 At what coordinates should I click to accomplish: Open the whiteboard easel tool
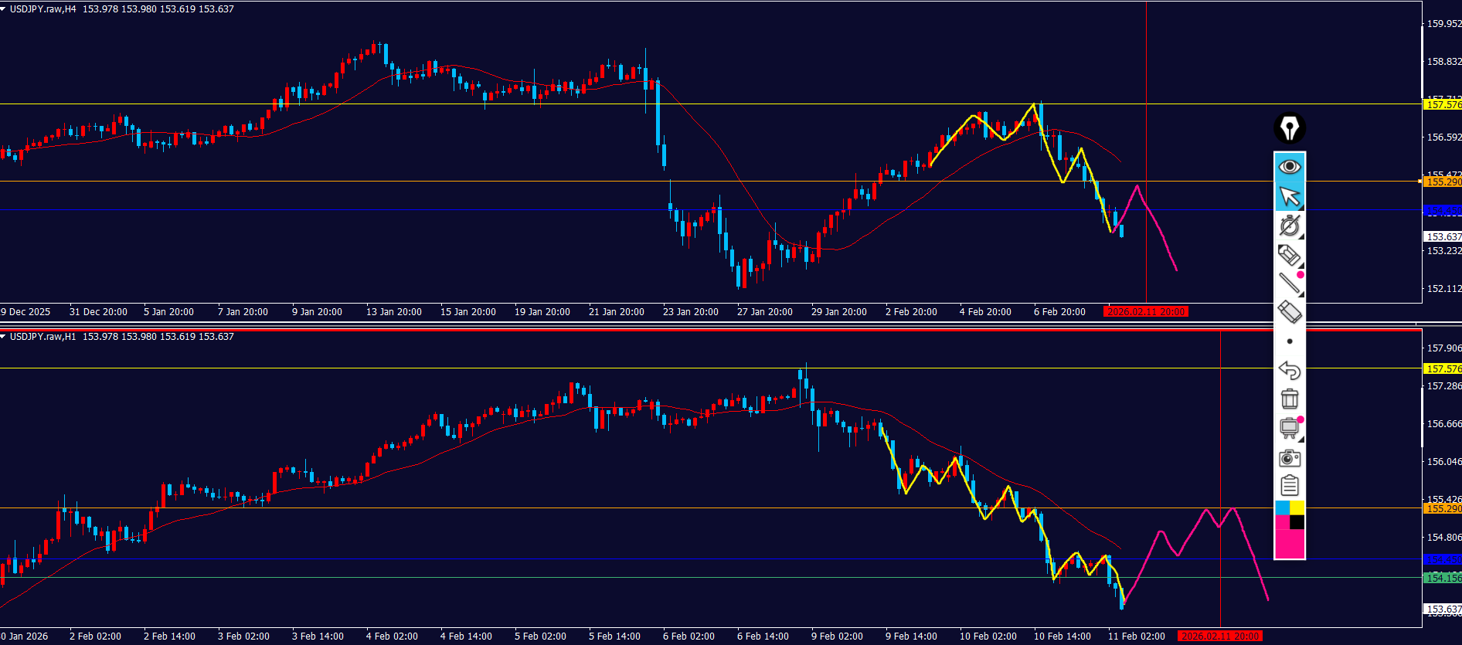1289,428
